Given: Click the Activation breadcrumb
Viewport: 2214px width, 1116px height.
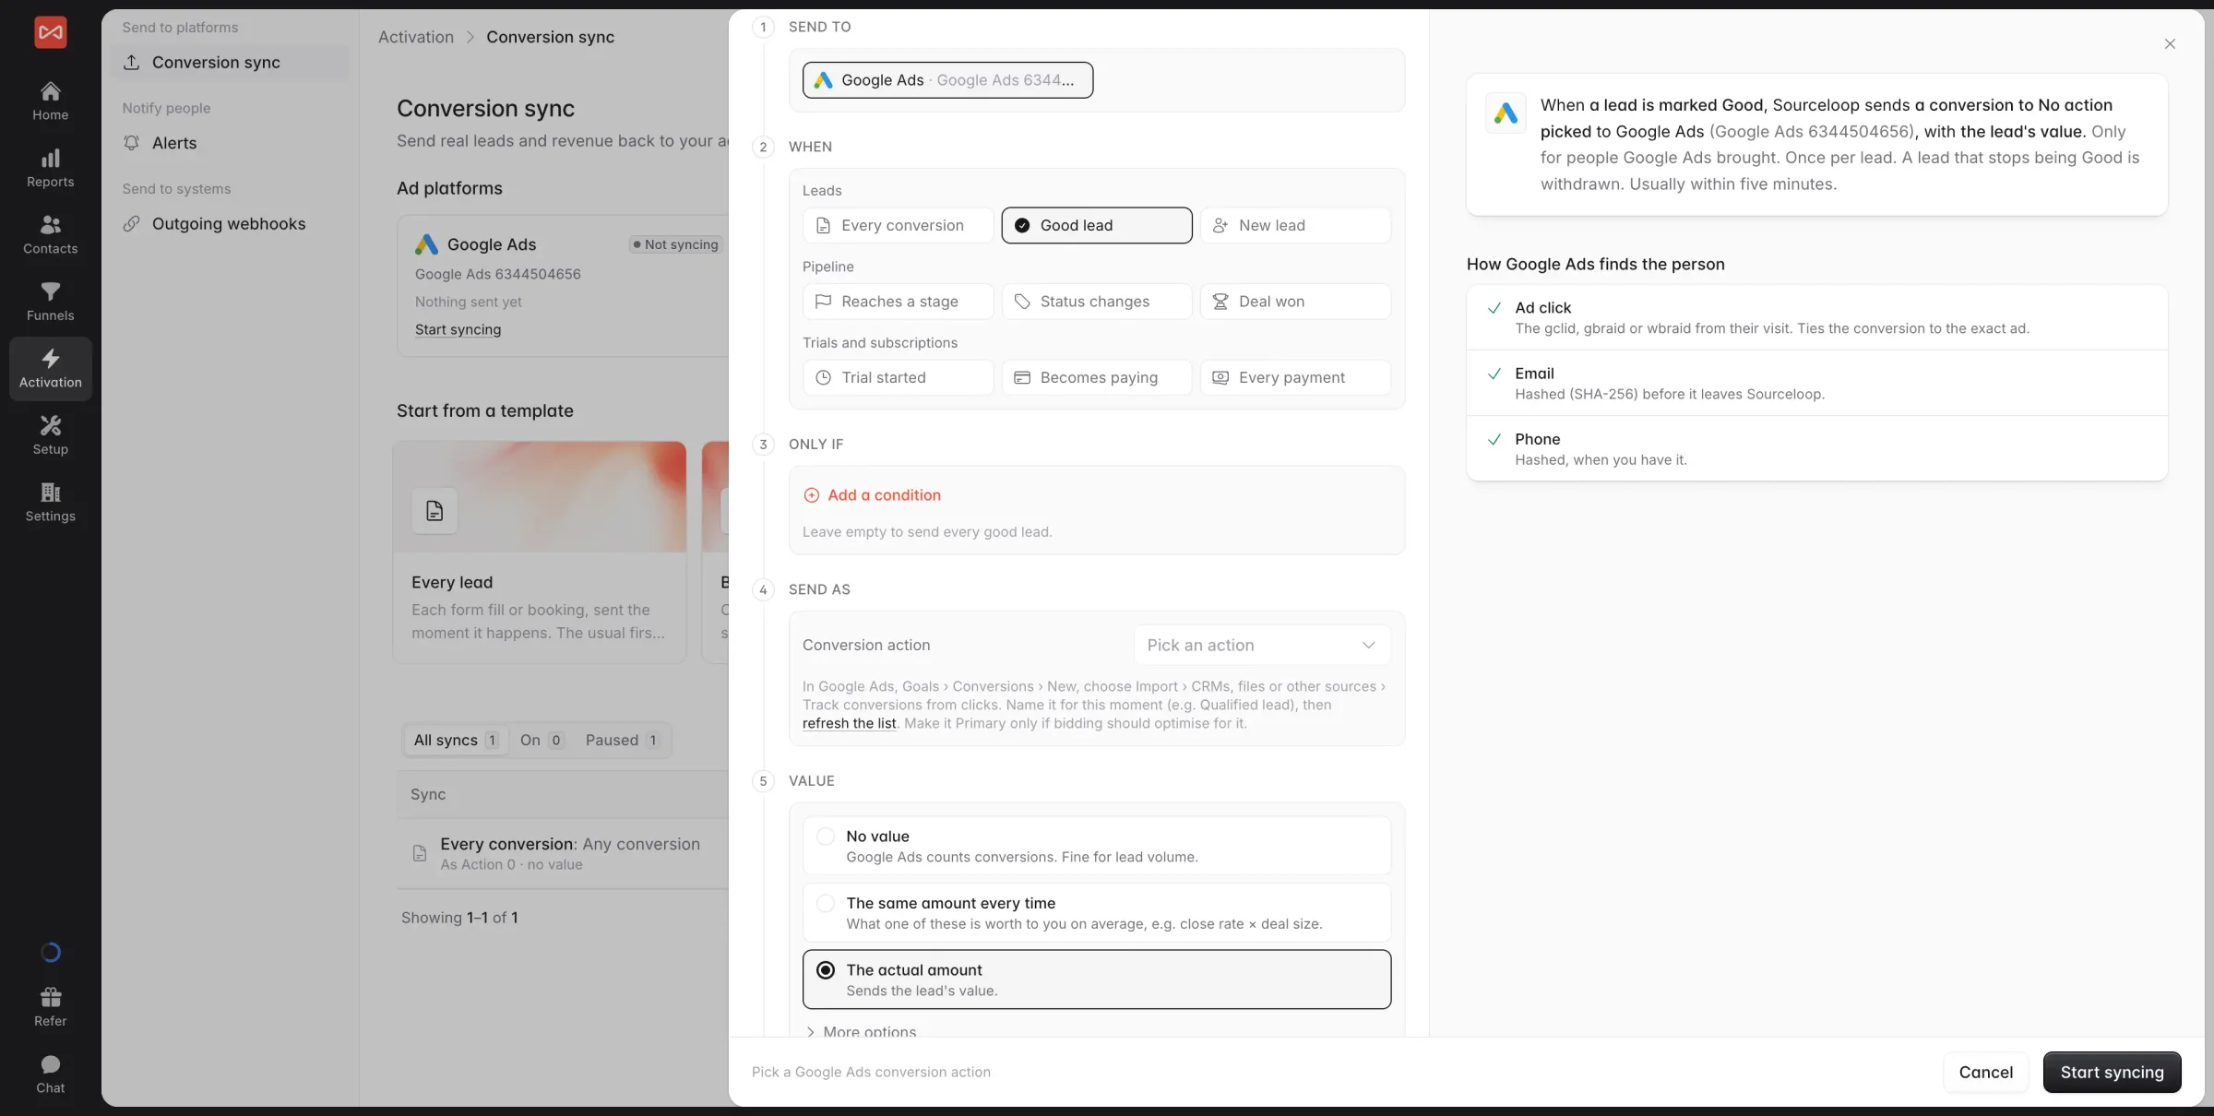Looking at the screenshot, I should pyautogui.click(x=416, y=37).
